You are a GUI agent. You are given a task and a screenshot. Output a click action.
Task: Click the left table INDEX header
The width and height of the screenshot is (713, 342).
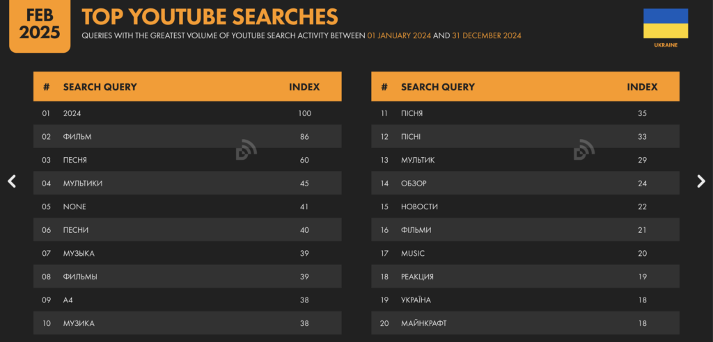point(304,87)
